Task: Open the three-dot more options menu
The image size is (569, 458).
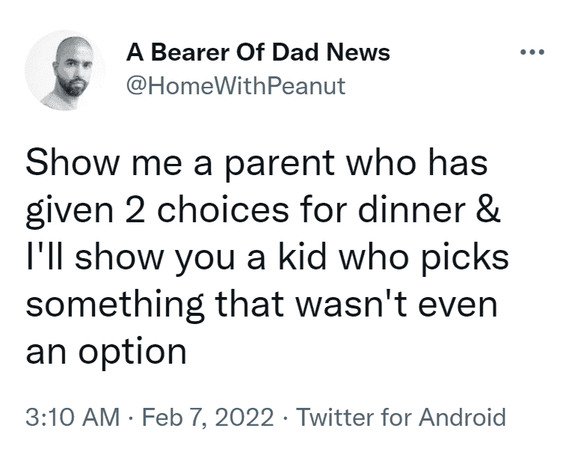Action: [532, 52]
